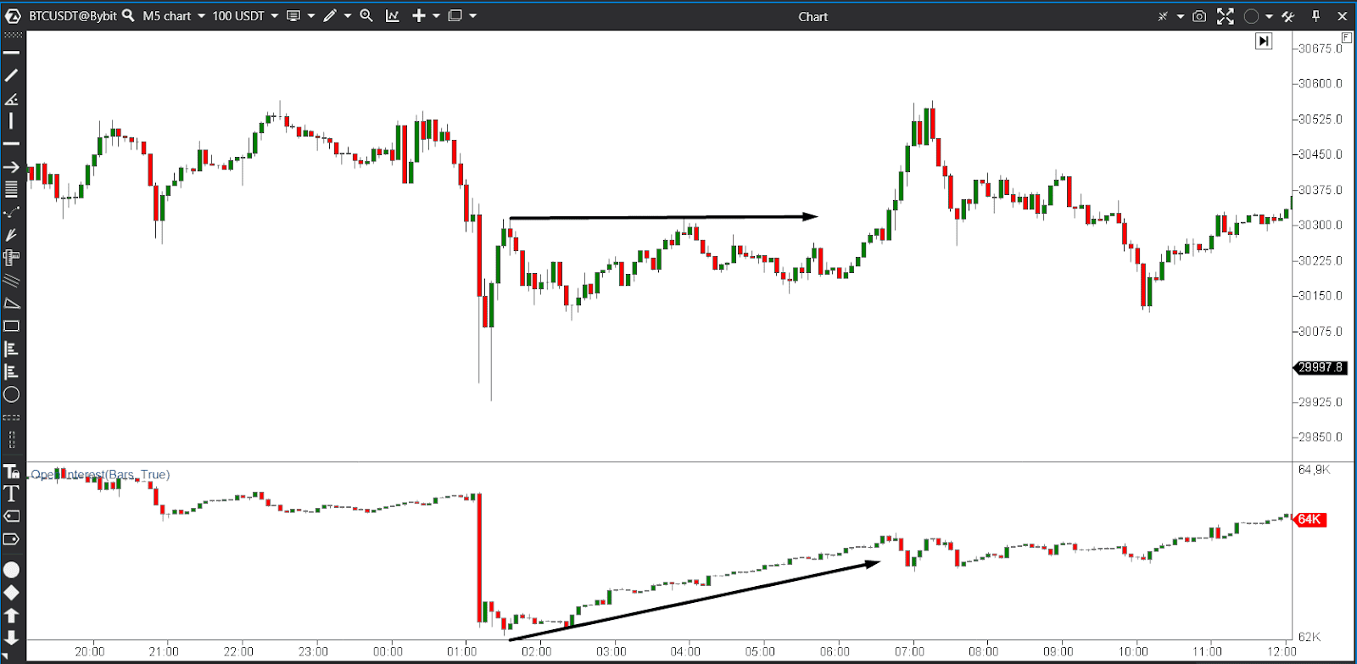The image size is (1357, 664).
Task: Take a chart snapshot with the camera icon
Action: coord(1199,16)
